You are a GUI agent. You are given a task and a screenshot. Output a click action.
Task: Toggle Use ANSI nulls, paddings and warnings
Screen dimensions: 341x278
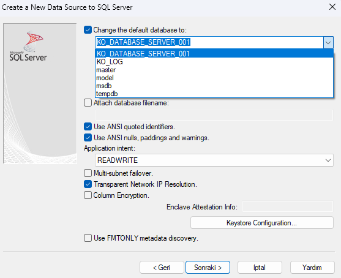click(x=88, y=138)
